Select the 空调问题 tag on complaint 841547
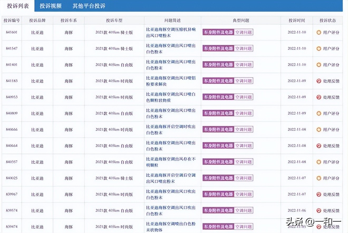Image resolution: width=348 pixels, height=233 pixels. click(x=243, y=48)
